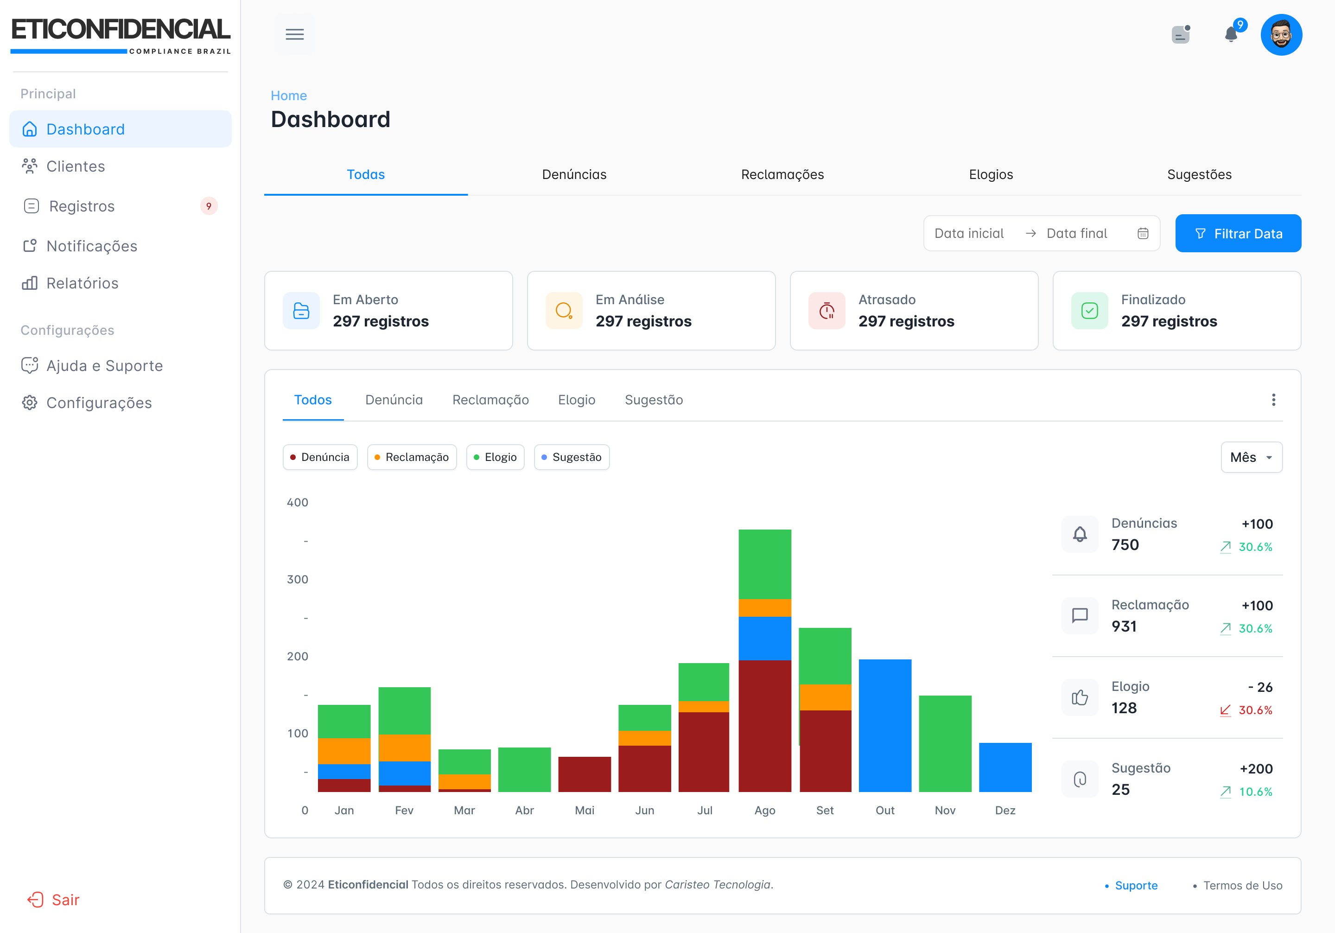Click the Atrasado timer icon
This screenshot has width=1335, height=933.
point(827,311)
